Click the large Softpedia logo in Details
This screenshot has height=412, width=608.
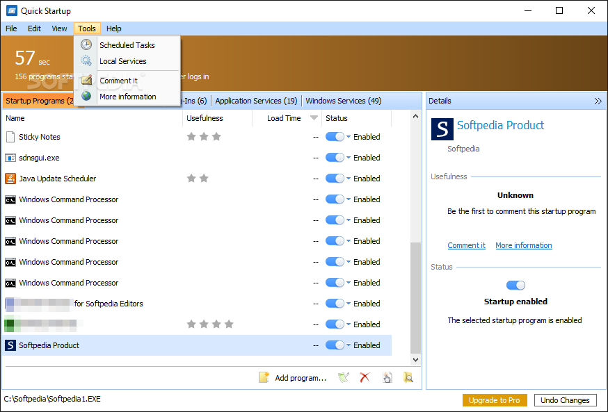[442, 129]
